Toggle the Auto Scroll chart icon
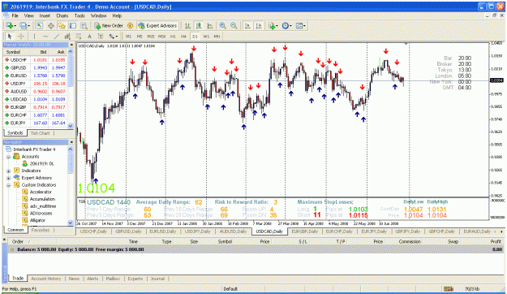 (247, 25)
